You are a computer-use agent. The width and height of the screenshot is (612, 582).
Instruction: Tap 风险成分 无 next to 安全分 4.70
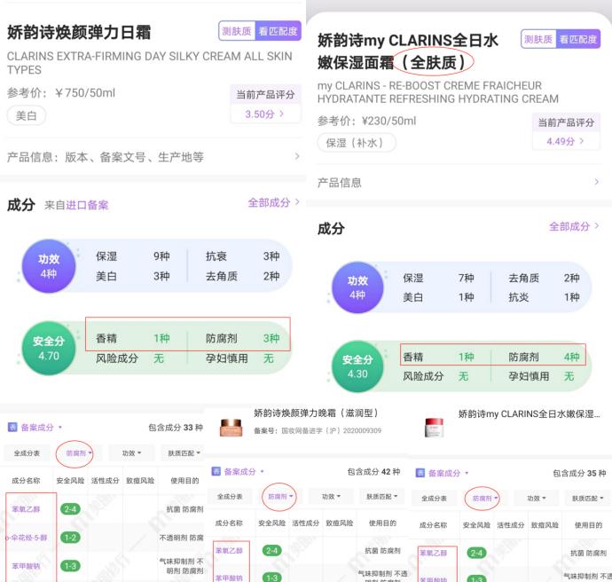(129, 358)
